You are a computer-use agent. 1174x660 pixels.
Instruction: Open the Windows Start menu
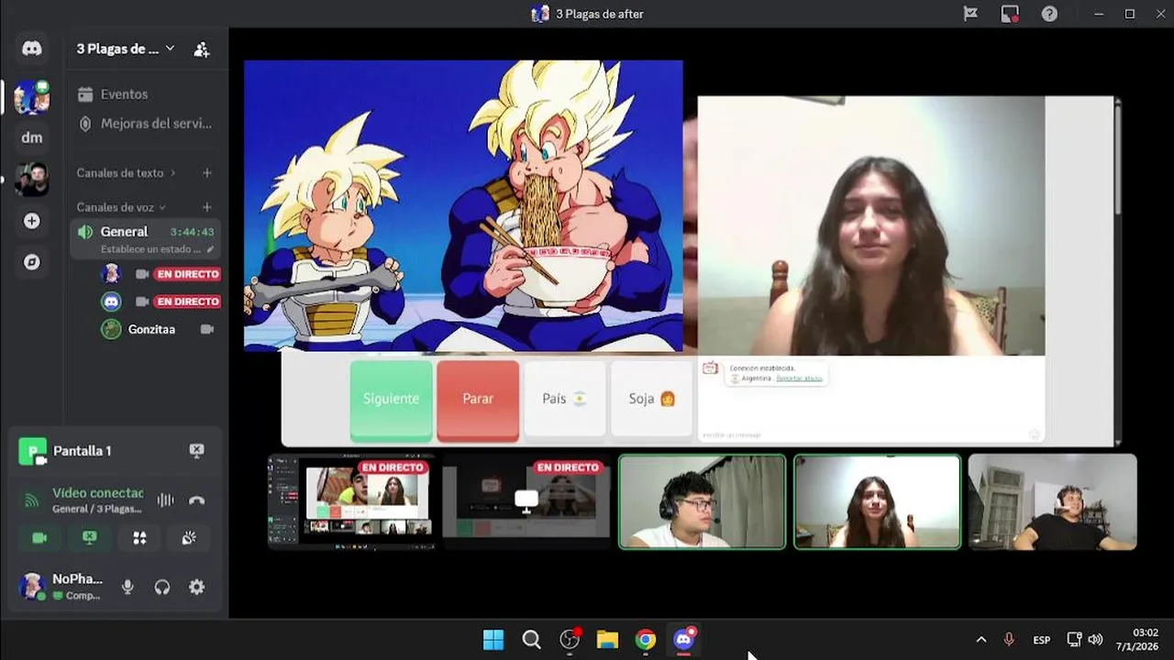click(493, 640)
